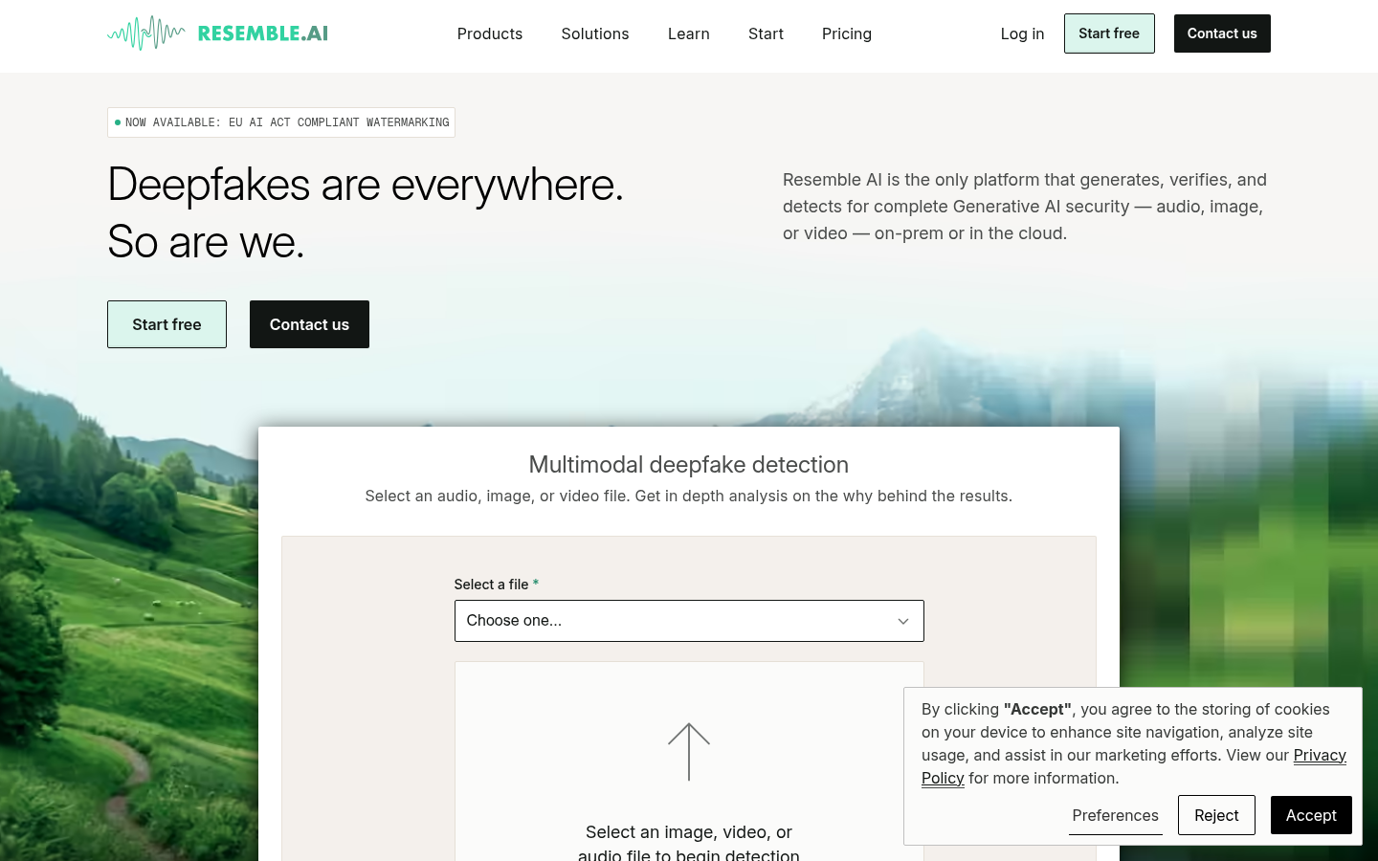Click the Log in link
This screenshot has width=1378, height=861.
click(x=1022, y=33)
